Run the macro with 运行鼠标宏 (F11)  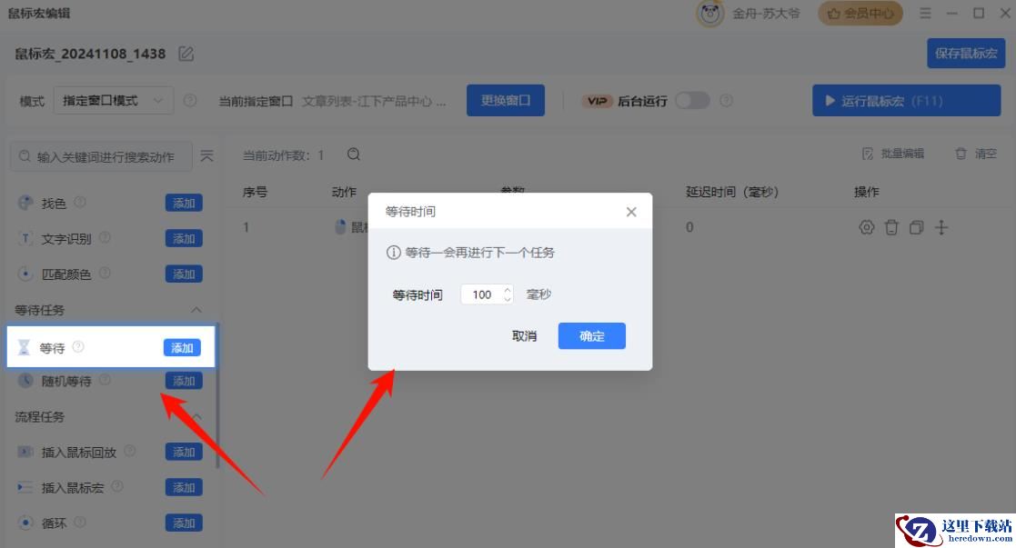point(907,101)
